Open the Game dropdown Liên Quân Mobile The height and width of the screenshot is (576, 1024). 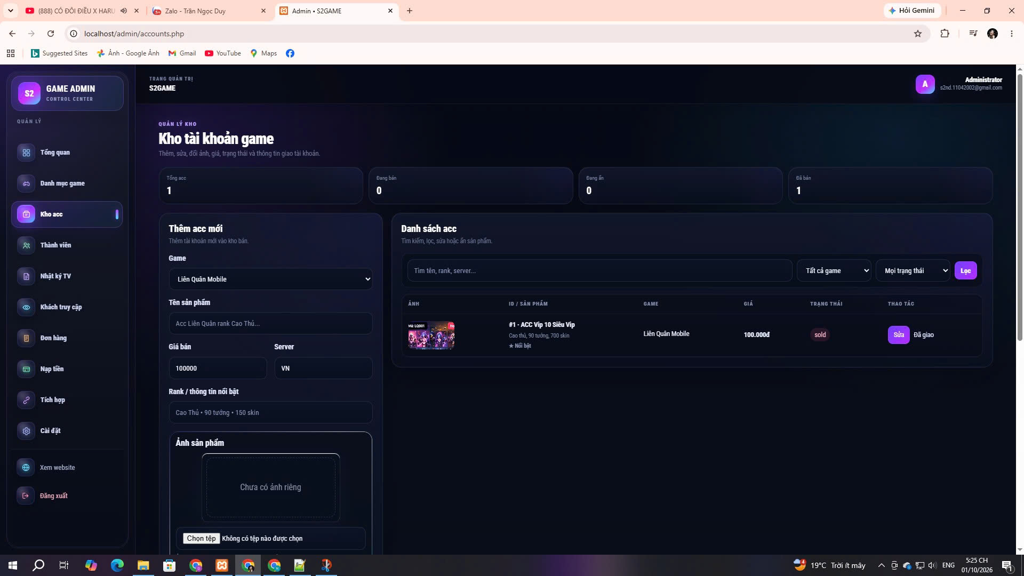click(x=270, y=279)
